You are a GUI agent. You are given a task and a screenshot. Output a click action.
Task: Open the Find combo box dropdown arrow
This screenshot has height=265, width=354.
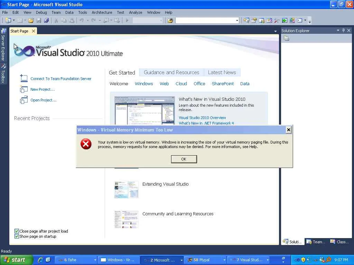[237, 20]
